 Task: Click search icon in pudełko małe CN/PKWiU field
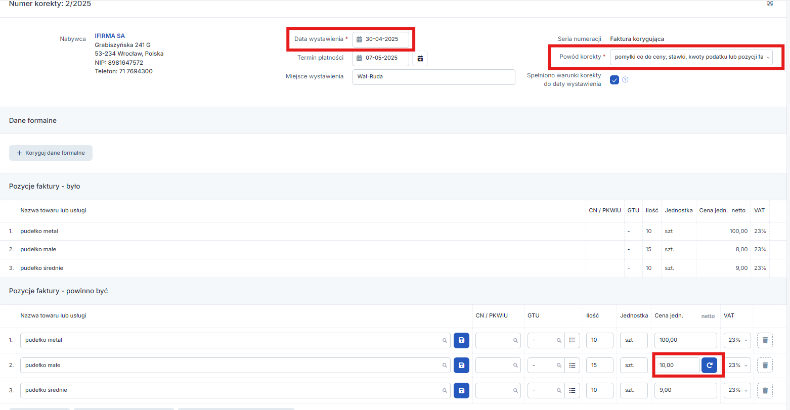coord(516,366)
